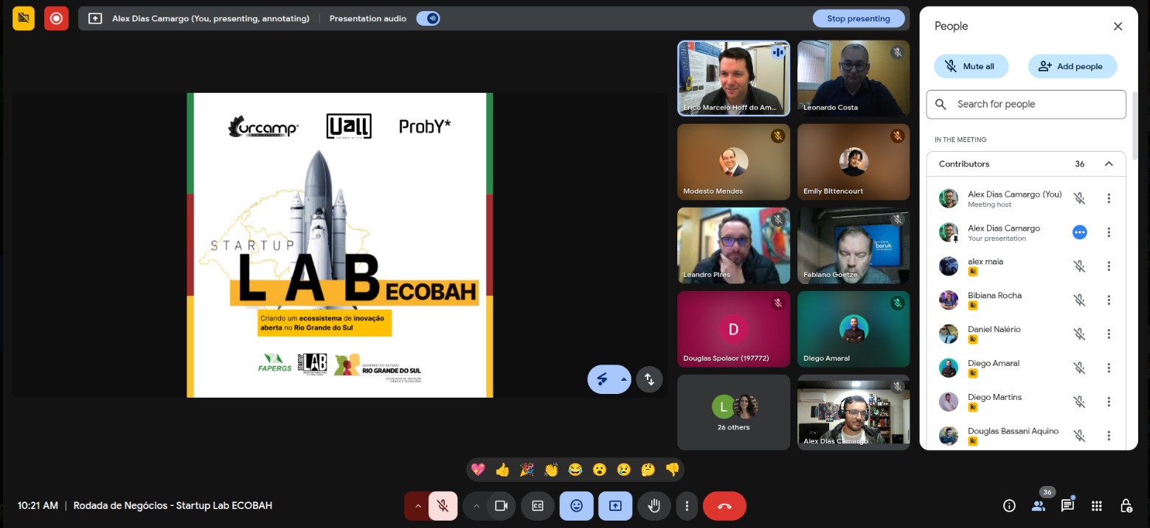Send the thumbs up reaction
The image size is (1150, 528).
pos(502,469)
